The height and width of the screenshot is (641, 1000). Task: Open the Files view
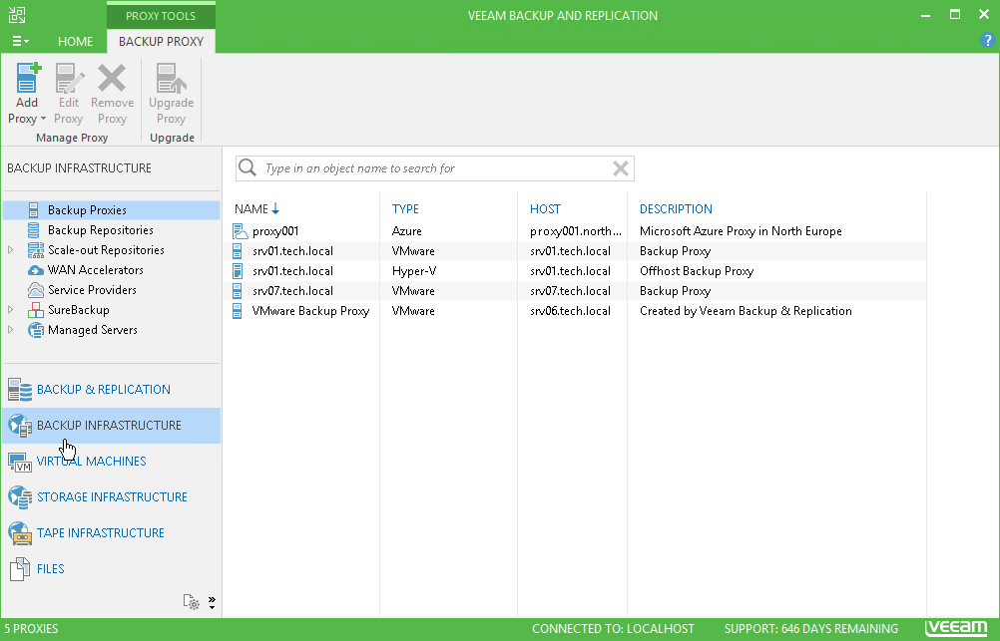(x=112, y=569)
